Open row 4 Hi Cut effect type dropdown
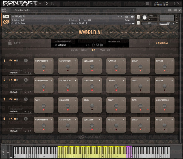 [x=172, y=120]
